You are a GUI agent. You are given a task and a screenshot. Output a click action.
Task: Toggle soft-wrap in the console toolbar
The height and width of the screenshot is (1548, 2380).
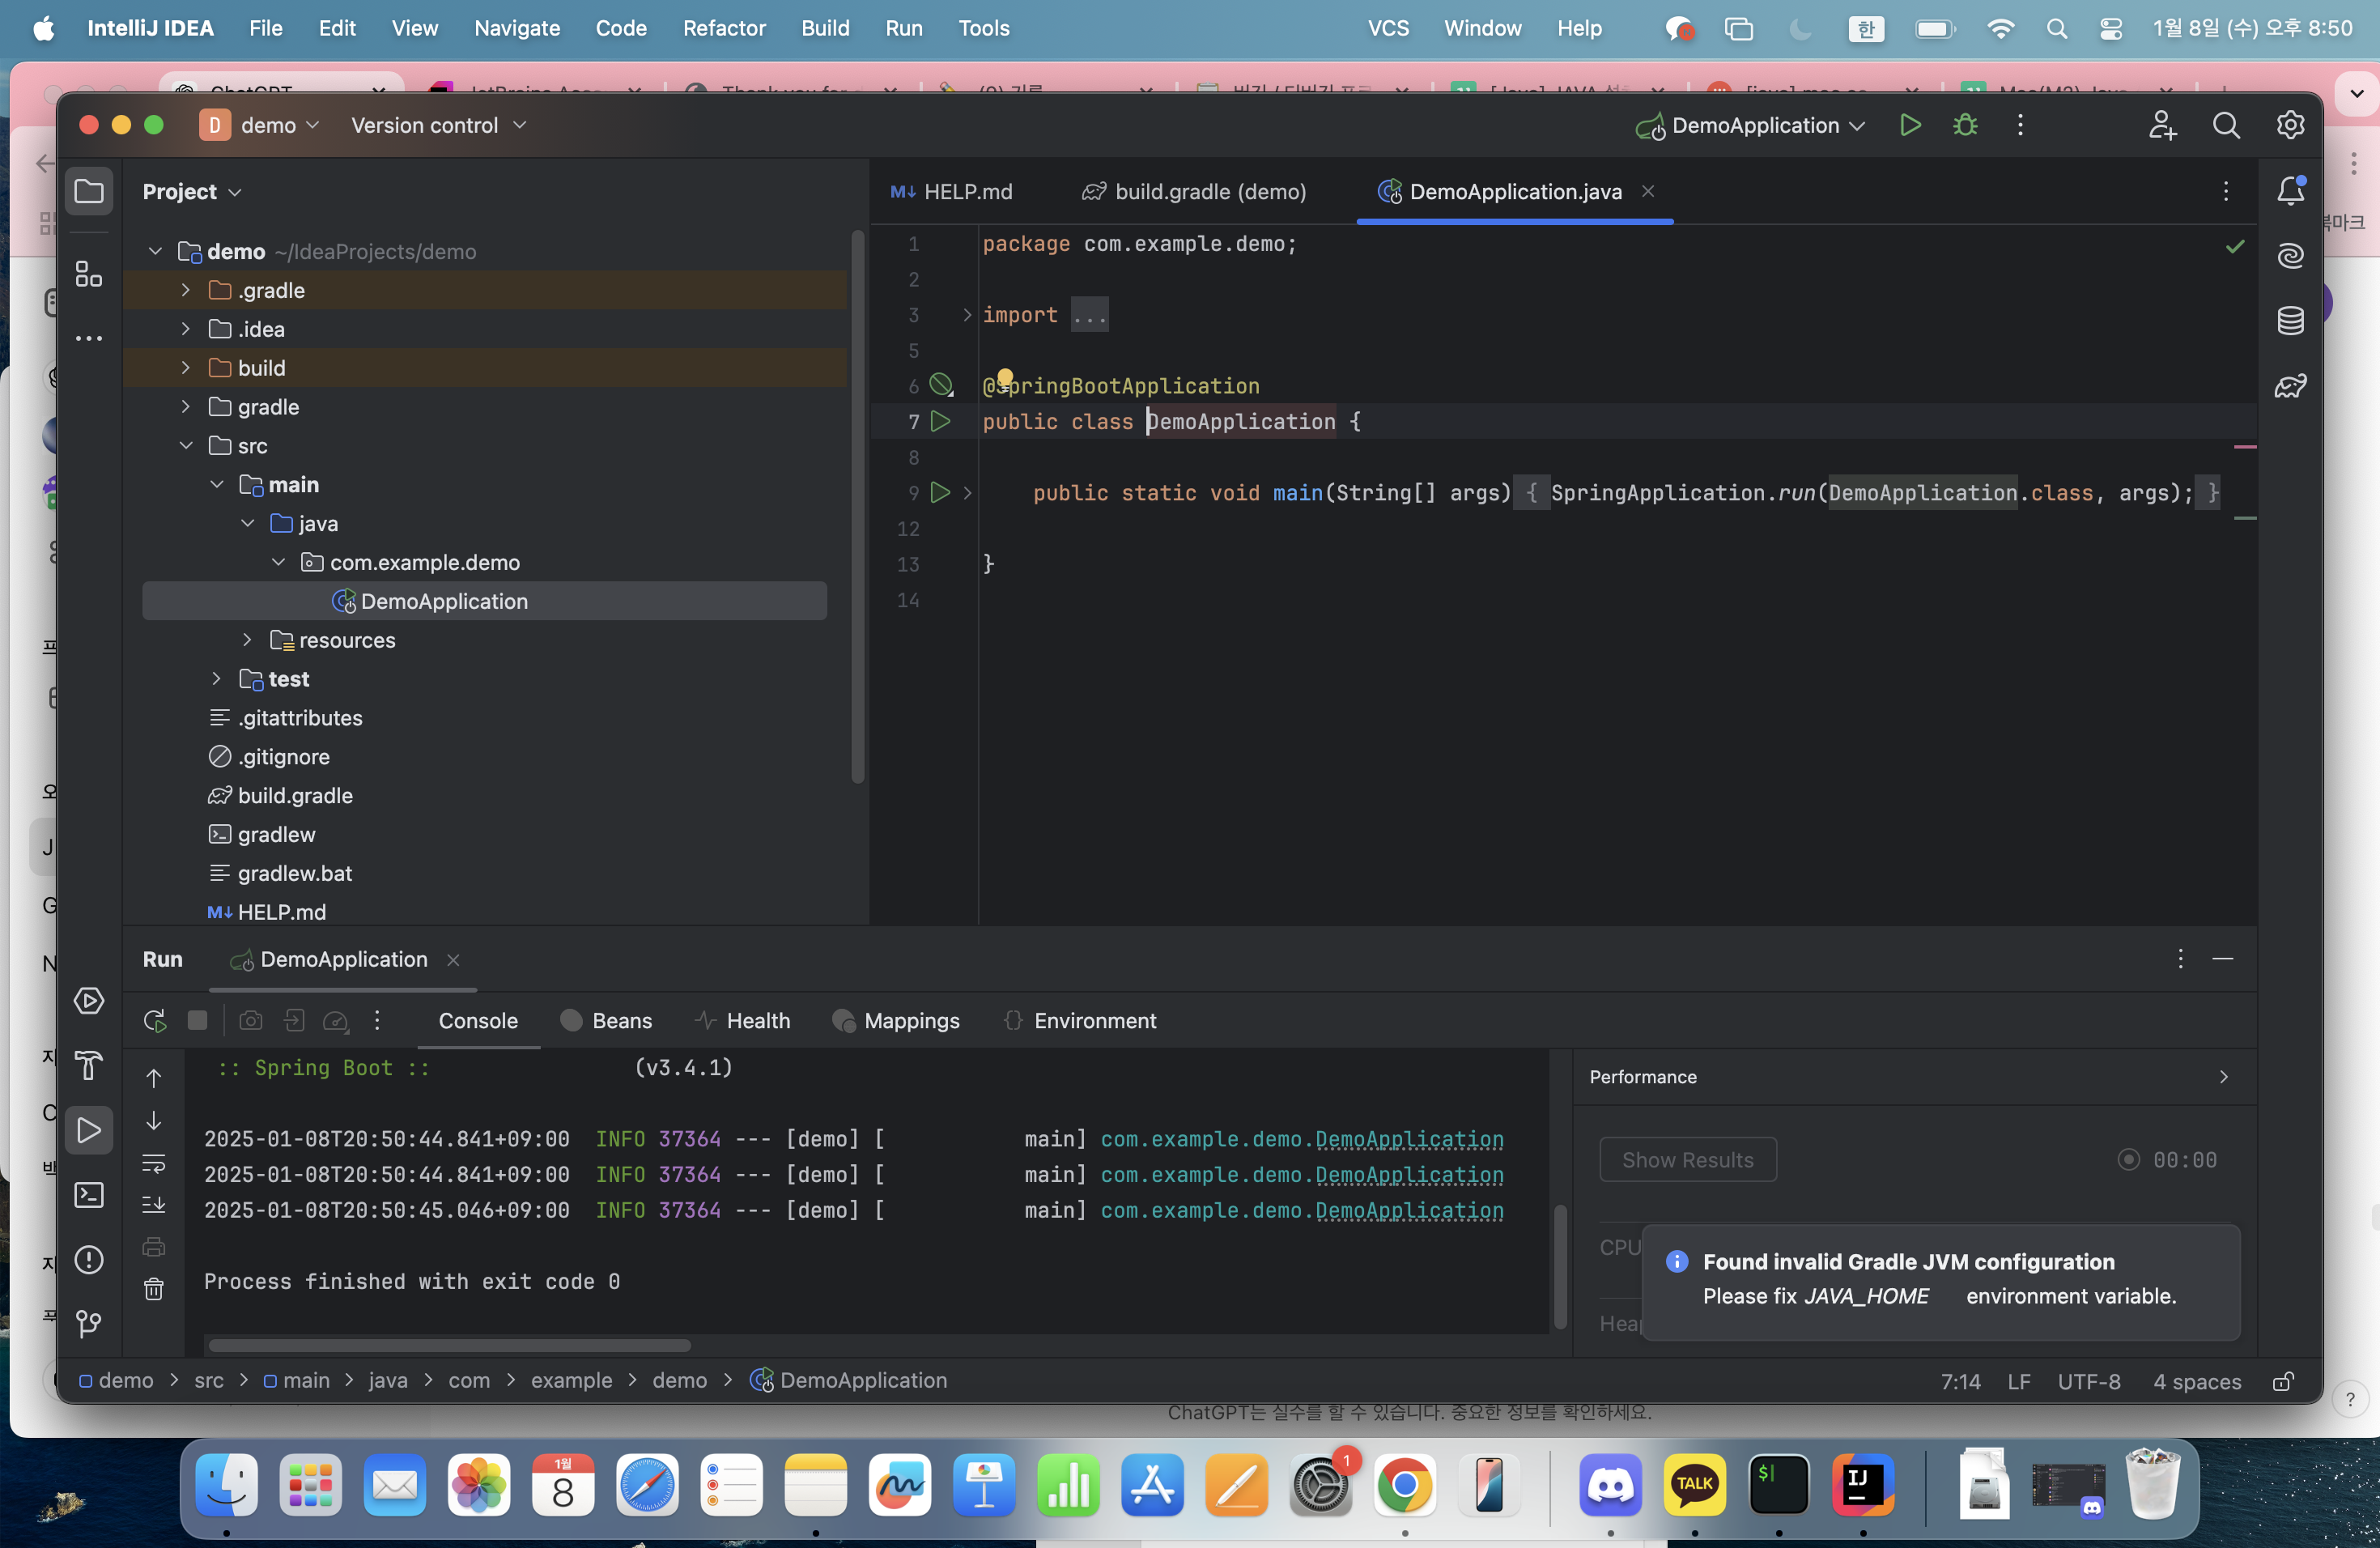(154, 1163)
